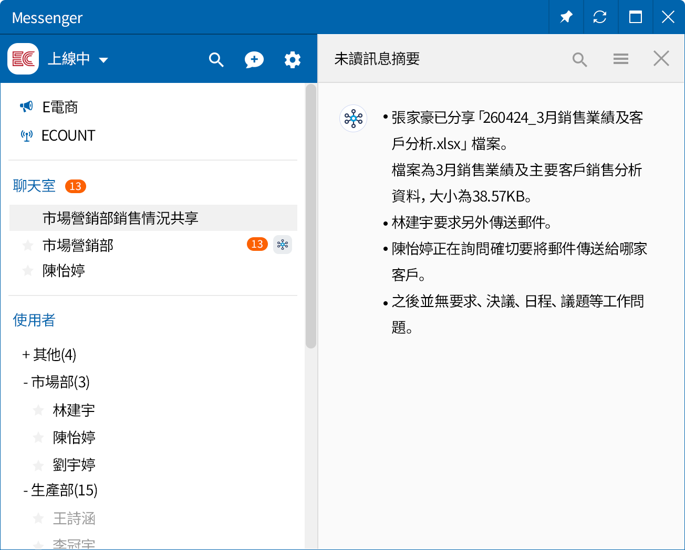685x550 pixels.
Task: Open the 陳怡婷 chat under 聊天室
Action: [64, 270]
